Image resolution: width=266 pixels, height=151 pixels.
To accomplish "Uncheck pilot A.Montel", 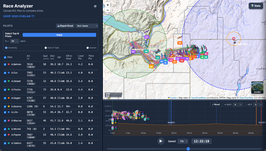I will pyautogui.click(x=5, y=129).
